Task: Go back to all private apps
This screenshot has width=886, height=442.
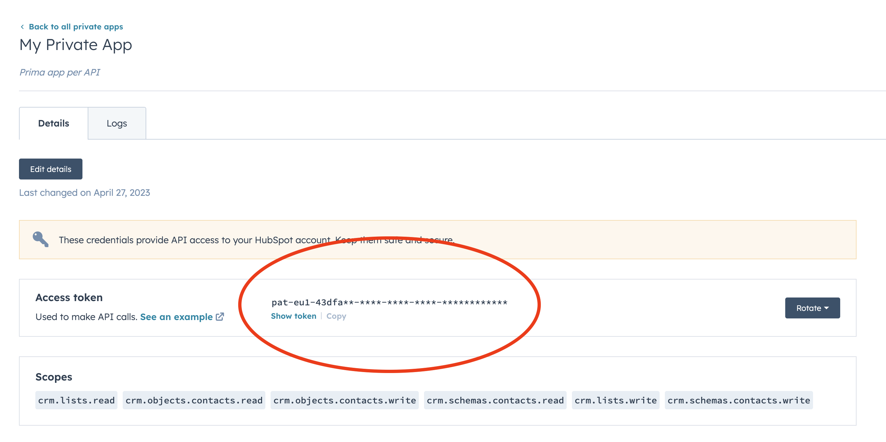Action: point(76,27)
